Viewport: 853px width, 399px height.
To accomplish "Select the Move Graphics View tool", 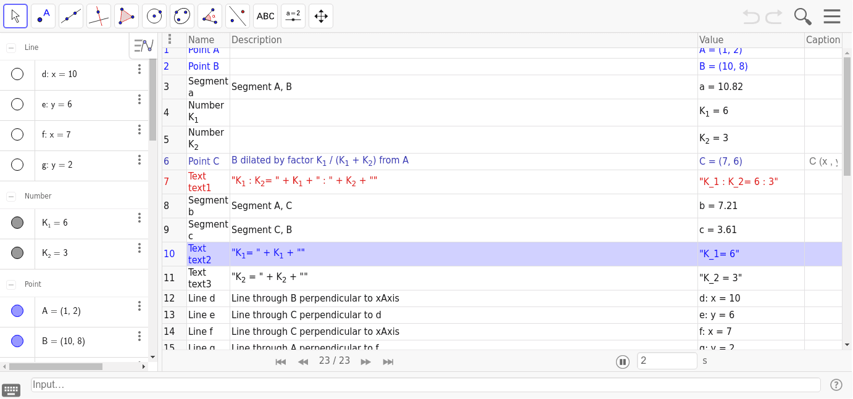I will point(321,16).
